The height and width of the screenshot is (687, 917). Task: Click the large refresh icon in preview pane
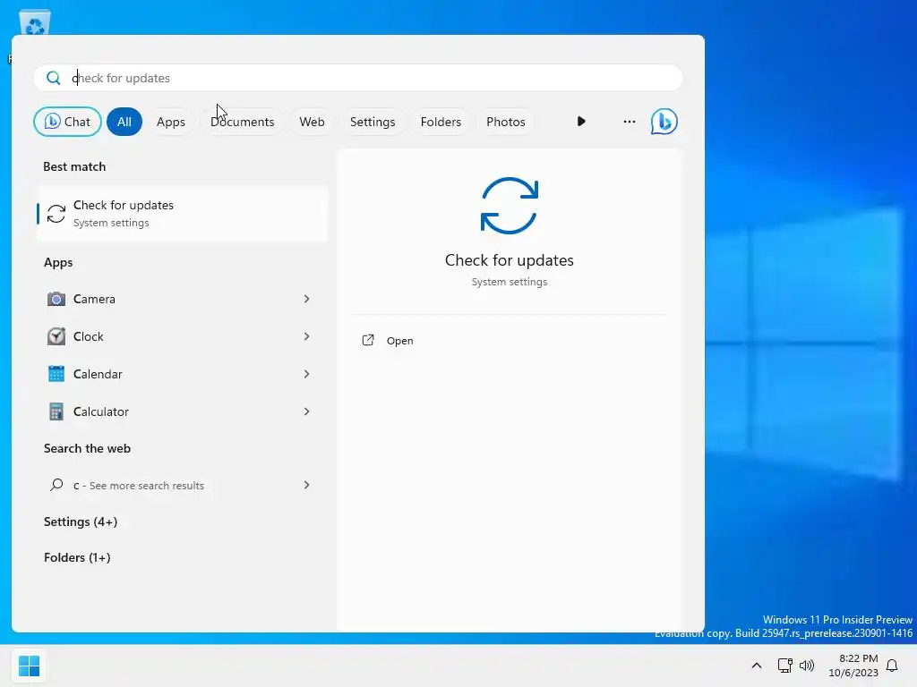point(509,206)
